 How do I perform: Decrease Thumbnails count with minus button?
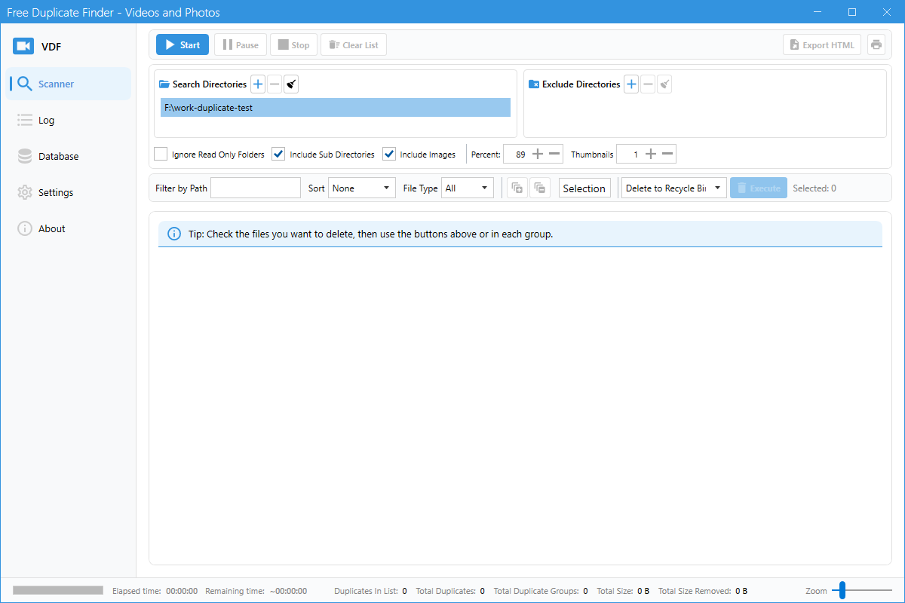[x=668, y=155]
